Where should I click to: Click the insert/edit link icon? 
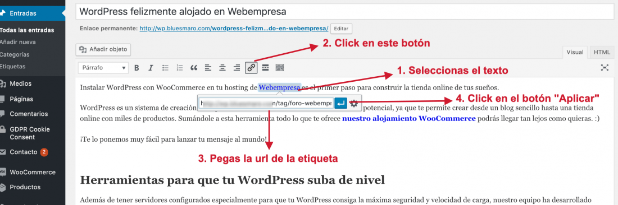pos(251,68)
